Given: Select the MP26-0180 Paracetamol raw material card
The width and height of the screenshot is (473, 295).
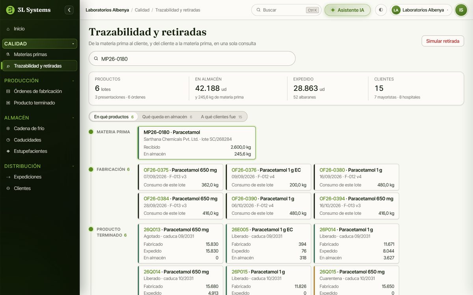Looking at the screenshot, I should click(197, 143).
